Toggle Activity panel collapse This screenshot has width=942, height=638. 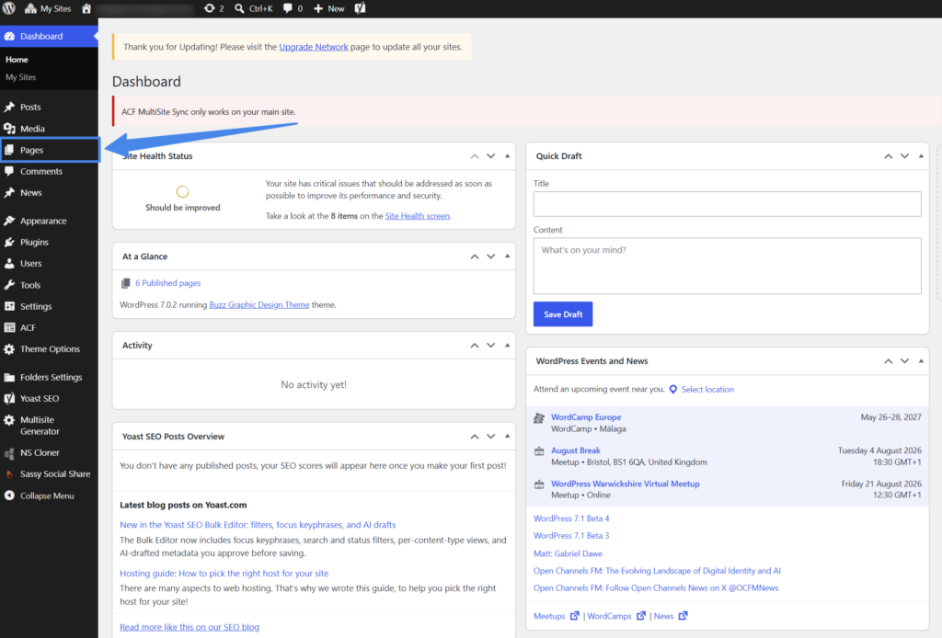[507, 345]
